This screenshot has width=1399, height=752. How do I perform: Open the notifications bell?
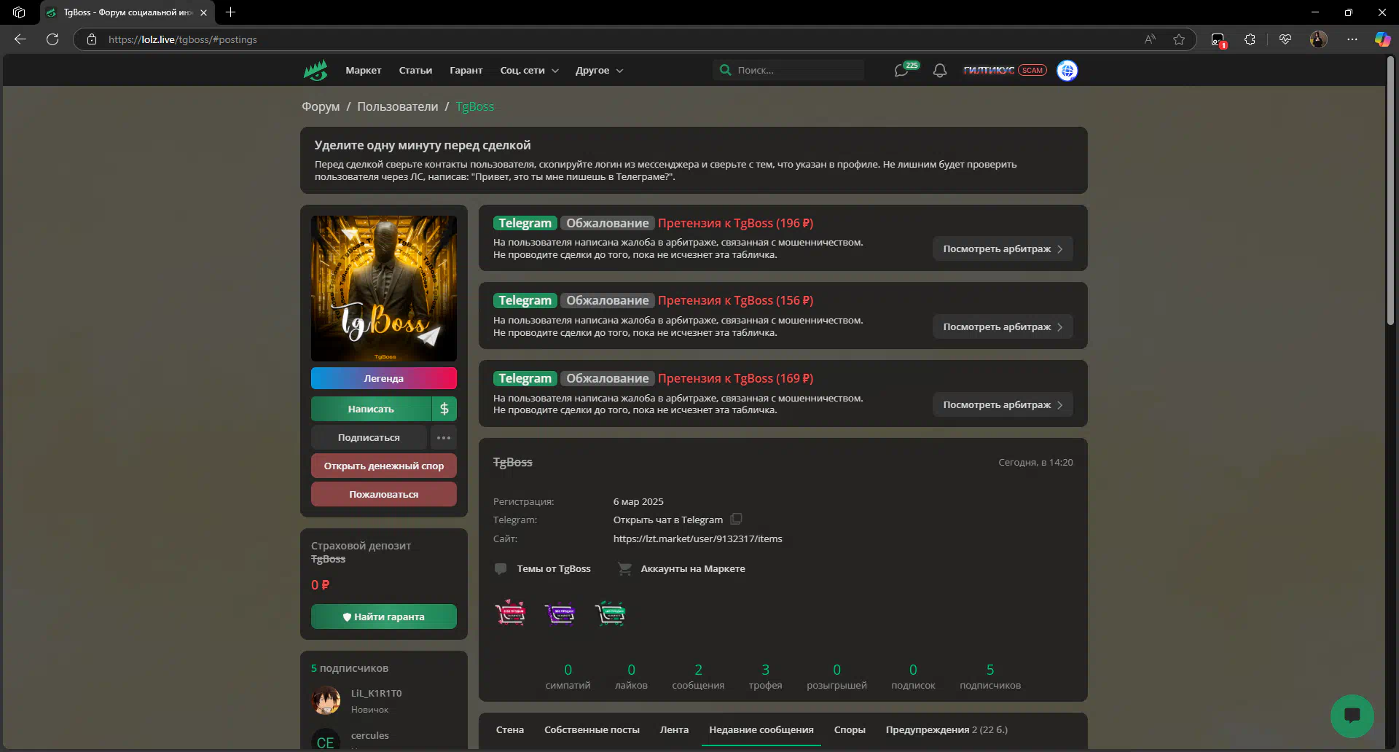click(x=940, y=71)
